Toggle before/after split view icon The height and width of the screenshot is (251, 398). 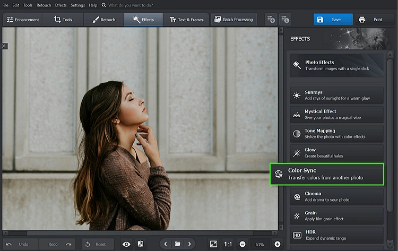coord(141,244)
